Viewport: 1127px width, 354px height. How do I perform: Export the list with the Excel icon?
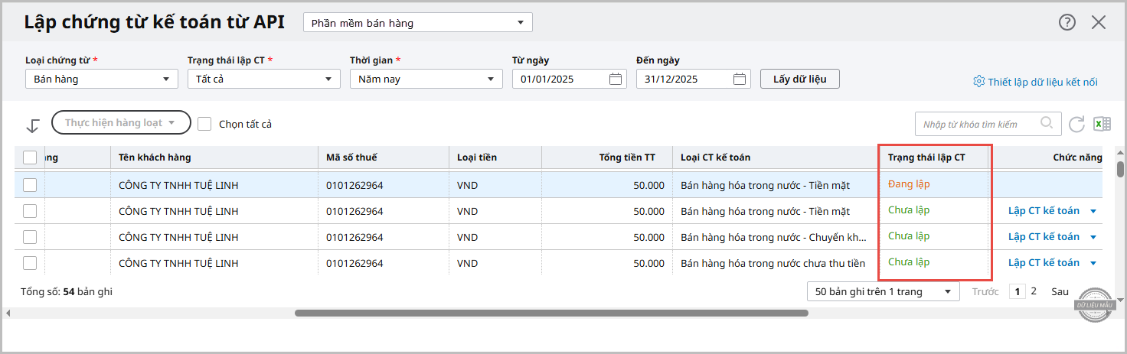[1101, 124]
